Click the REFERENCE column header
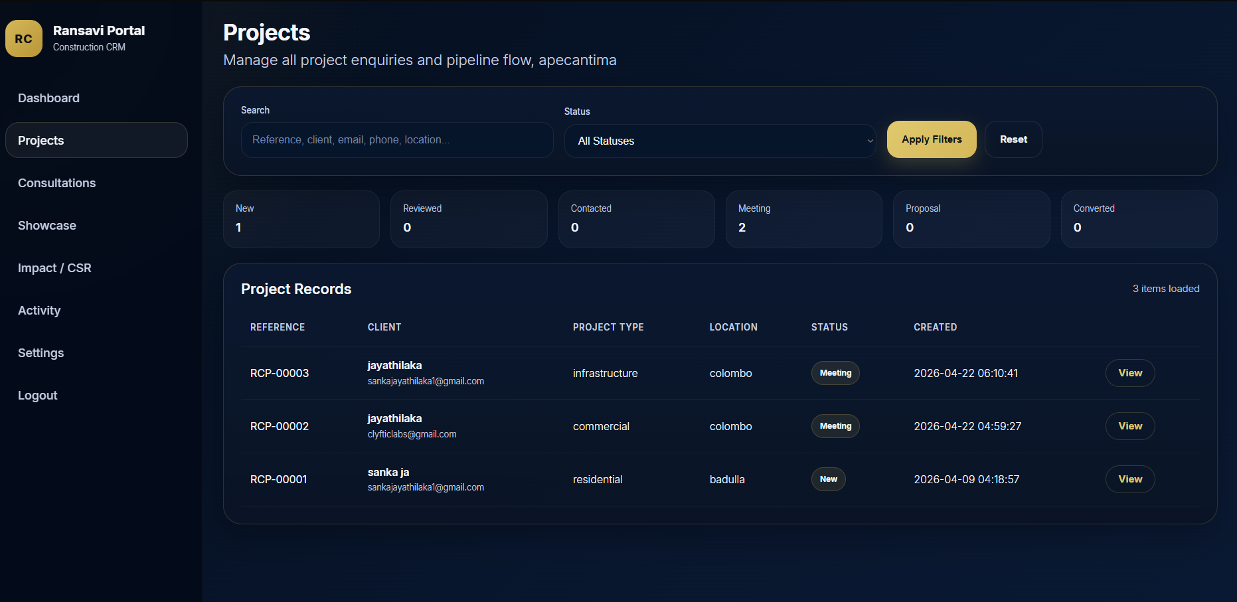This screenshot has height=602, width=1237. point(278,327)
